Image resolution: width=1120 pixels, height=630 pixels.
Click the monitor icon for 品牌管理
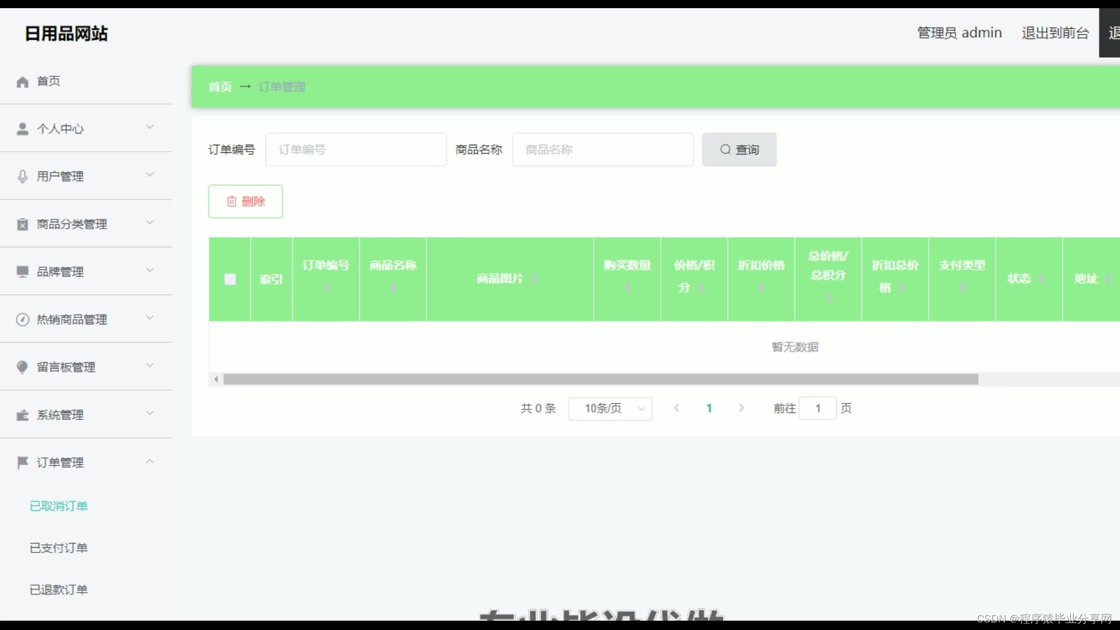22,272
